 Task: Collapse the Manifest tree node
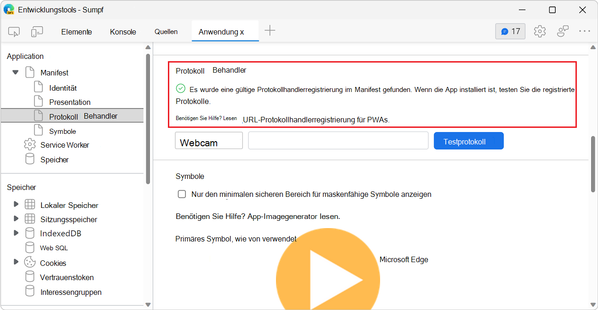point(16,72)
